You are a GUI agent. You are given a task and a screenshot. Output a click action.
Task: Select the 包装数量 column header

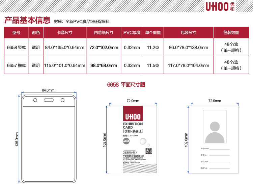click(231, 33)
